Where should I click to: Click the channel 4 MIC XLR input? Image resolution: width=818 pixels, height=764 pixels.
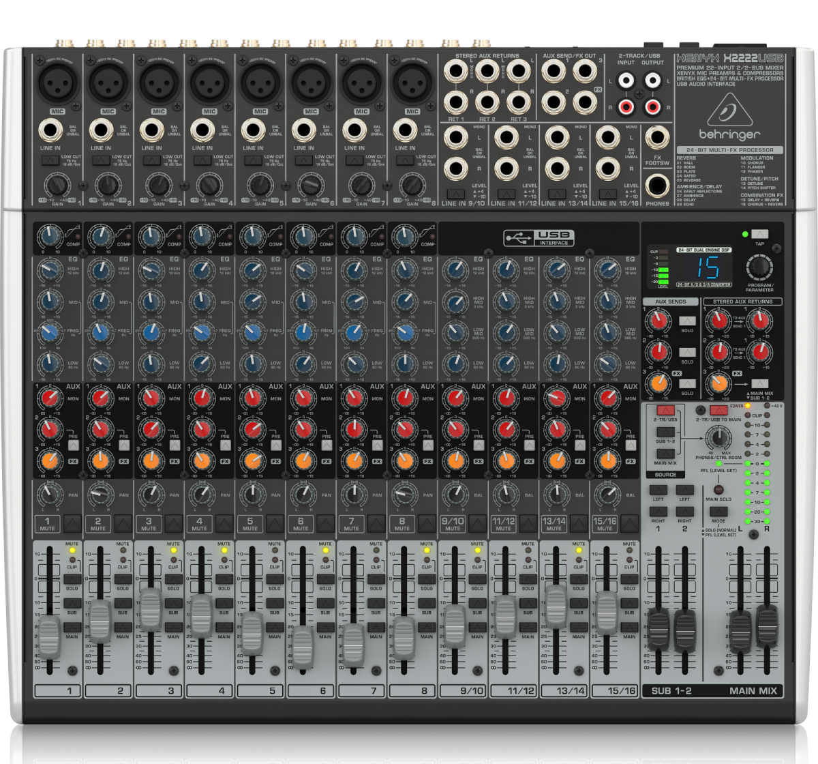209,83
